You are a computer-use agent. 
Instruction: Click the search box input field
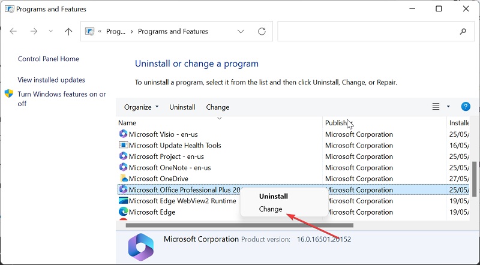(366, 32)
